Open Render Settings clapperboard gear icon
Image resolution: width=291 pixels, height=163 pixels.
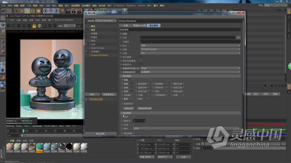pos(80,11)
